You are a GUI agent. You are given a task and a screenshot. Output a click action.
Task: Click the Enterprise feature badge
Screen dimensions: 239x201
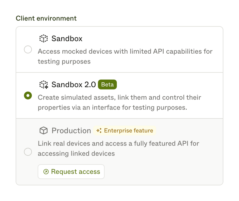point(124,130)
